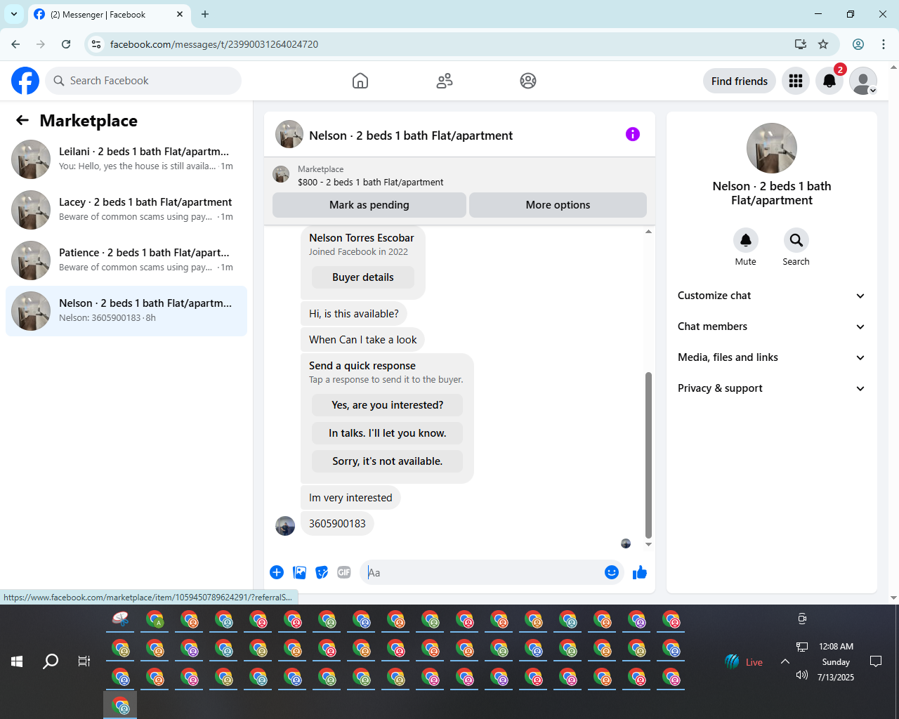This screenshot has height=719, width=899.
Task: Click the message text box 'Aa'
Action: point(481,572)
